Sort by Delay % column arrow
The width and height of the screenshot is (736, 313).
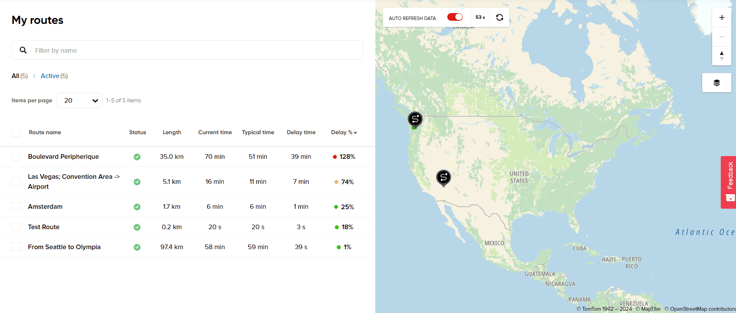click(355, 133)
